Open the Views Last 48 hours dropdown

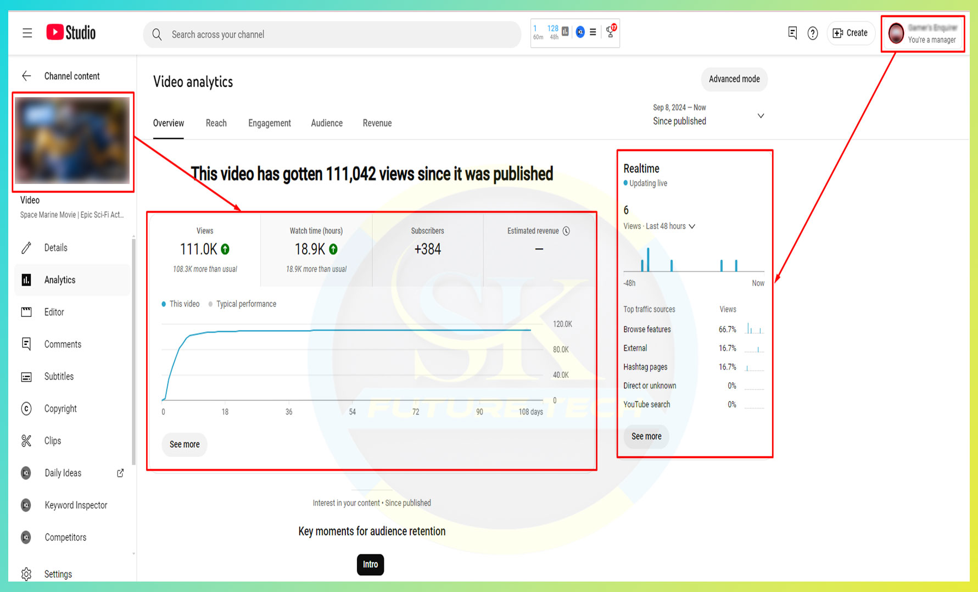[692, 226]
